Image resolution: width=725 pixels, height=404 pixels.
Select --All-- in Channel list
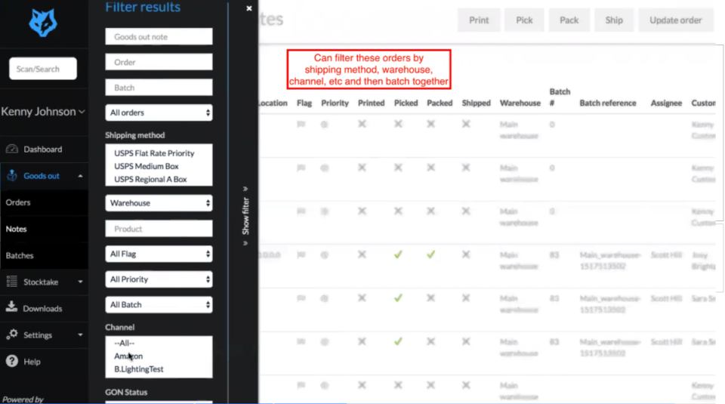[124, 343]
